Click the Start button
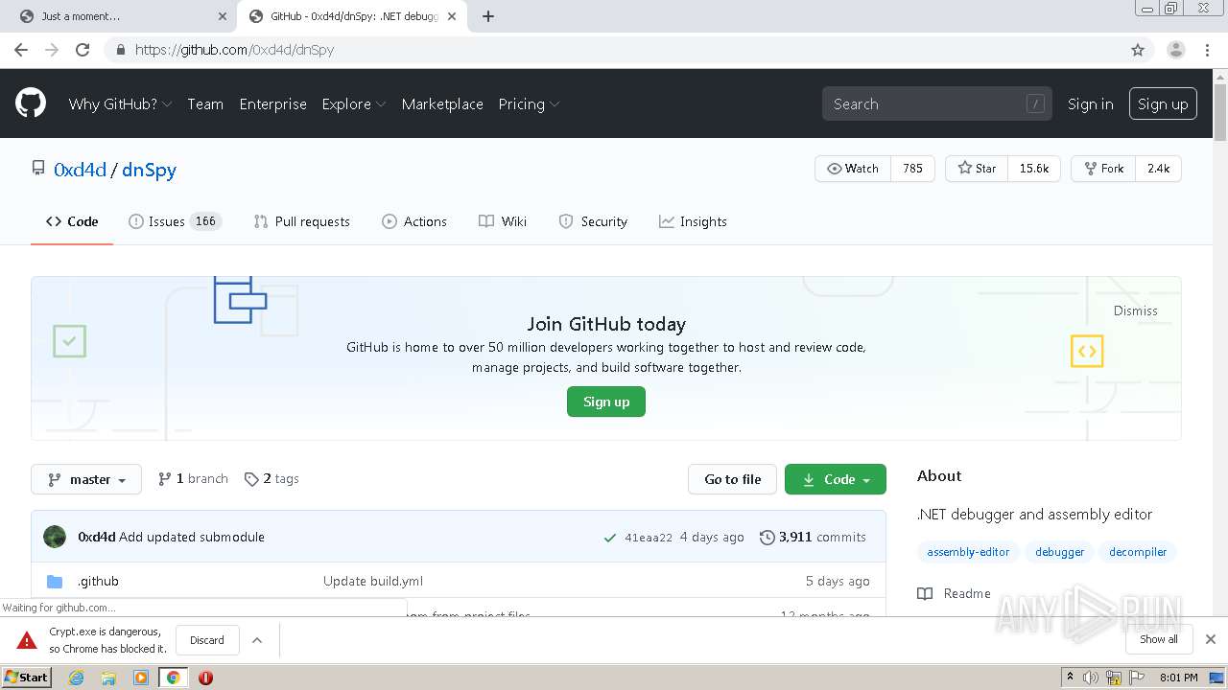The height and width of the screenshot is (690, 1228). (27, 678)
